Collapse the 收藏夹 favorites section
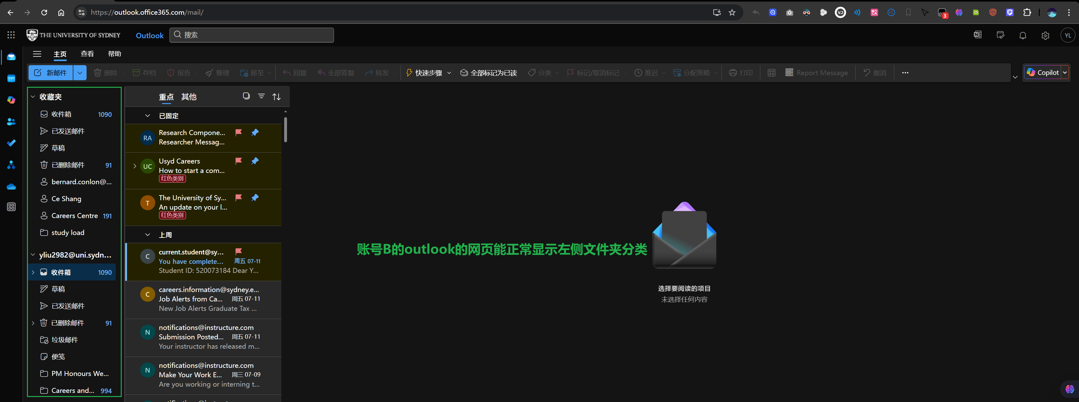The width and height of the screenshot is (1079, 402). 33,97
